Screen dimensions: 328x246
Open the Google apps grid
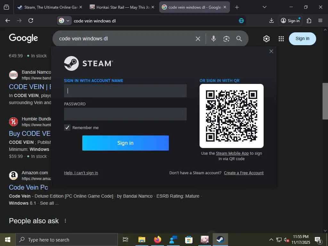pos(281,39)
